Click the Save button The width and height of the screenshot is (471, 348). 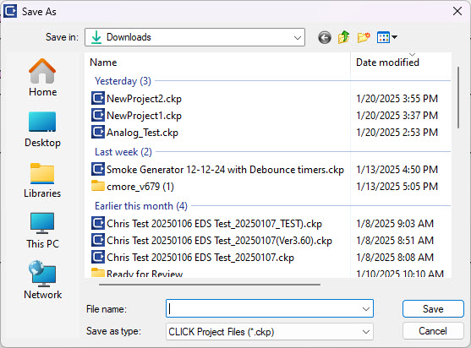coord(433,308)
